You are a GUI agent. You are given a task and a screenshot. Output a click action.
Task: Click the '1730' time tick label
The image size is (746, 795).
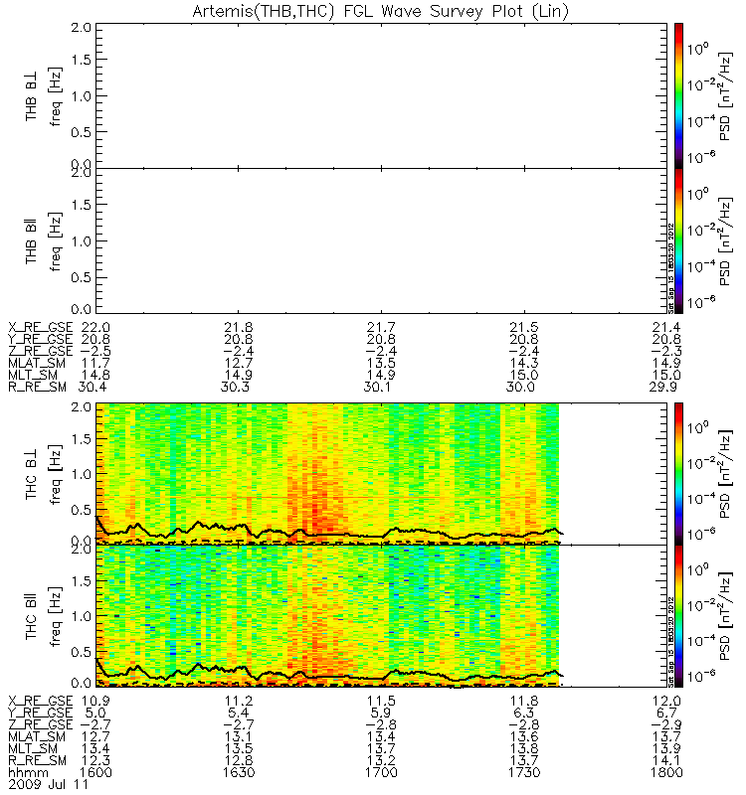pyautogui.click(x=524, y=773)
